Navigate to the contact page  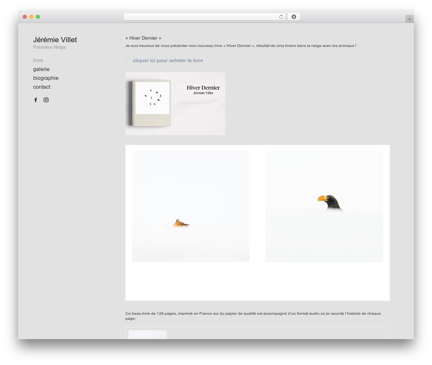pos(42,87)
